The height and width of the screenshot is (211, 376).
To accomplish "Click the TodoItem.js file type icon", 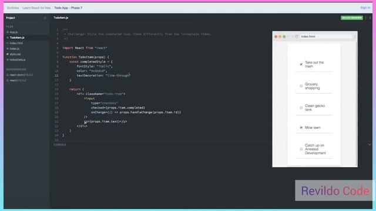I will [8, 38].
